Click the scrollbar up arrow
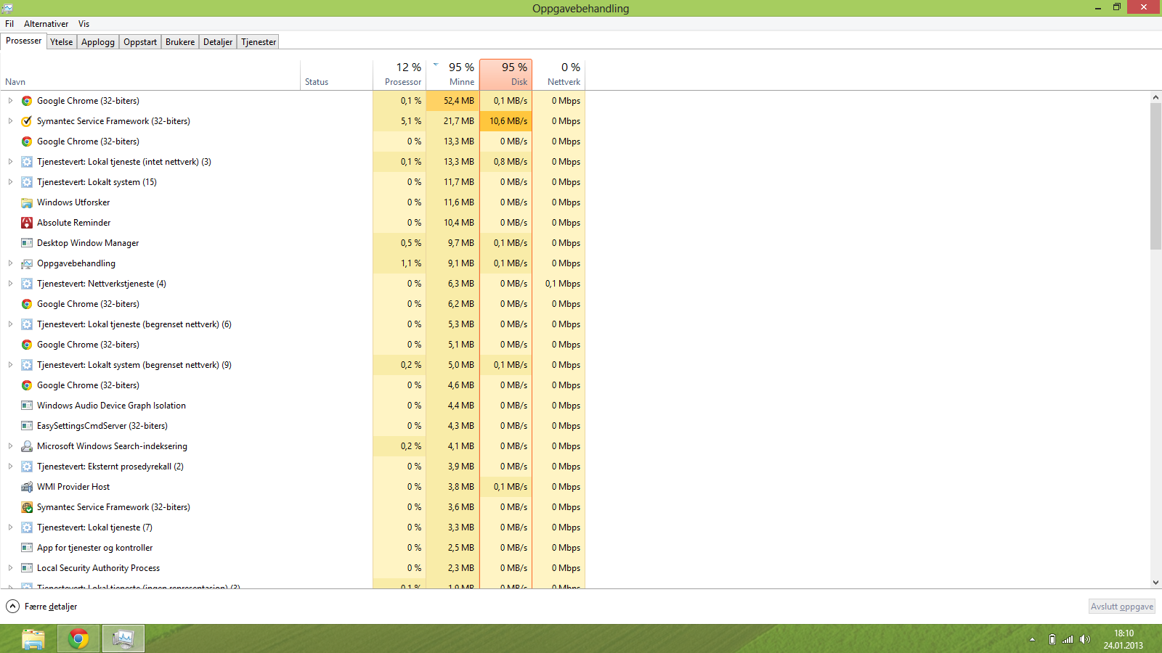 pyautogui.click(x=1155, y=97)
